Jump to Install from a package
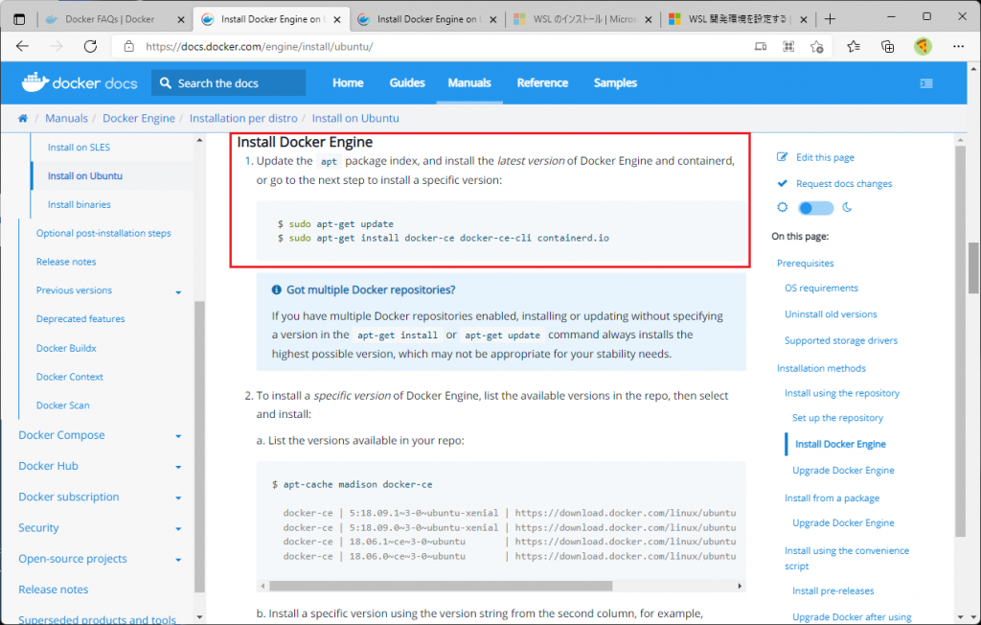The image size is (981, 625). pyautogui.click(x=833, y=498)
